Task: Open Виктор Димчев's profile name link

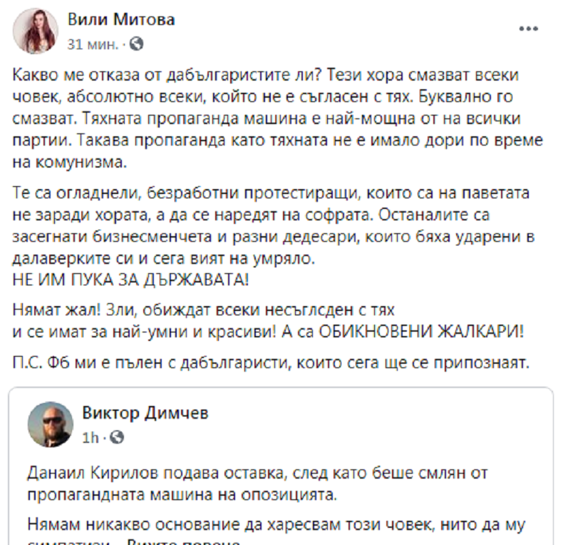Action: [x=145, y=414]
